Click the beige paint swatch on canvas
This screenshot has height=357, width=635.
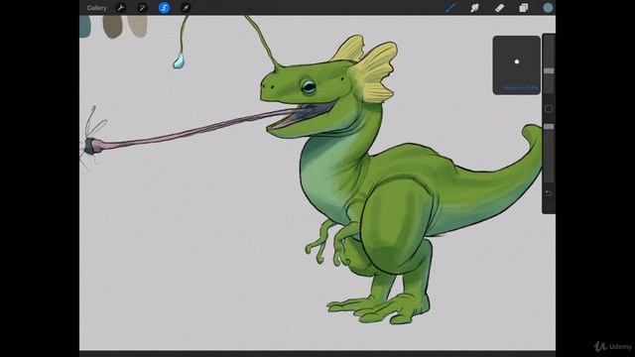[138, 26]
